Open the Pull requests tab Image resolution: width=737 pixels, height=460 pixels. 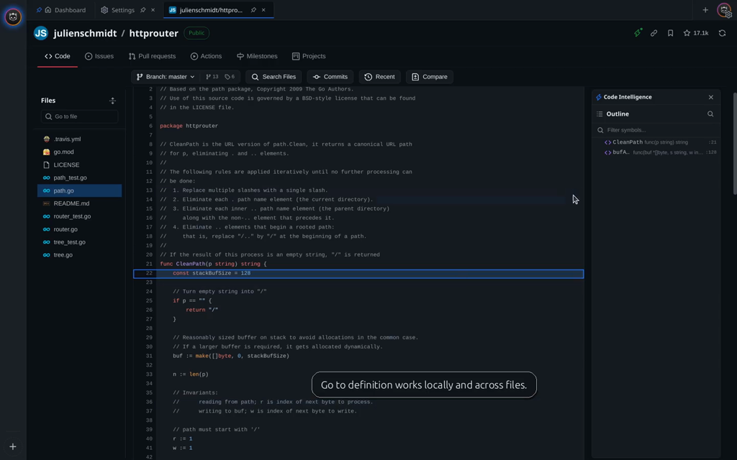(x=152, y=56)
